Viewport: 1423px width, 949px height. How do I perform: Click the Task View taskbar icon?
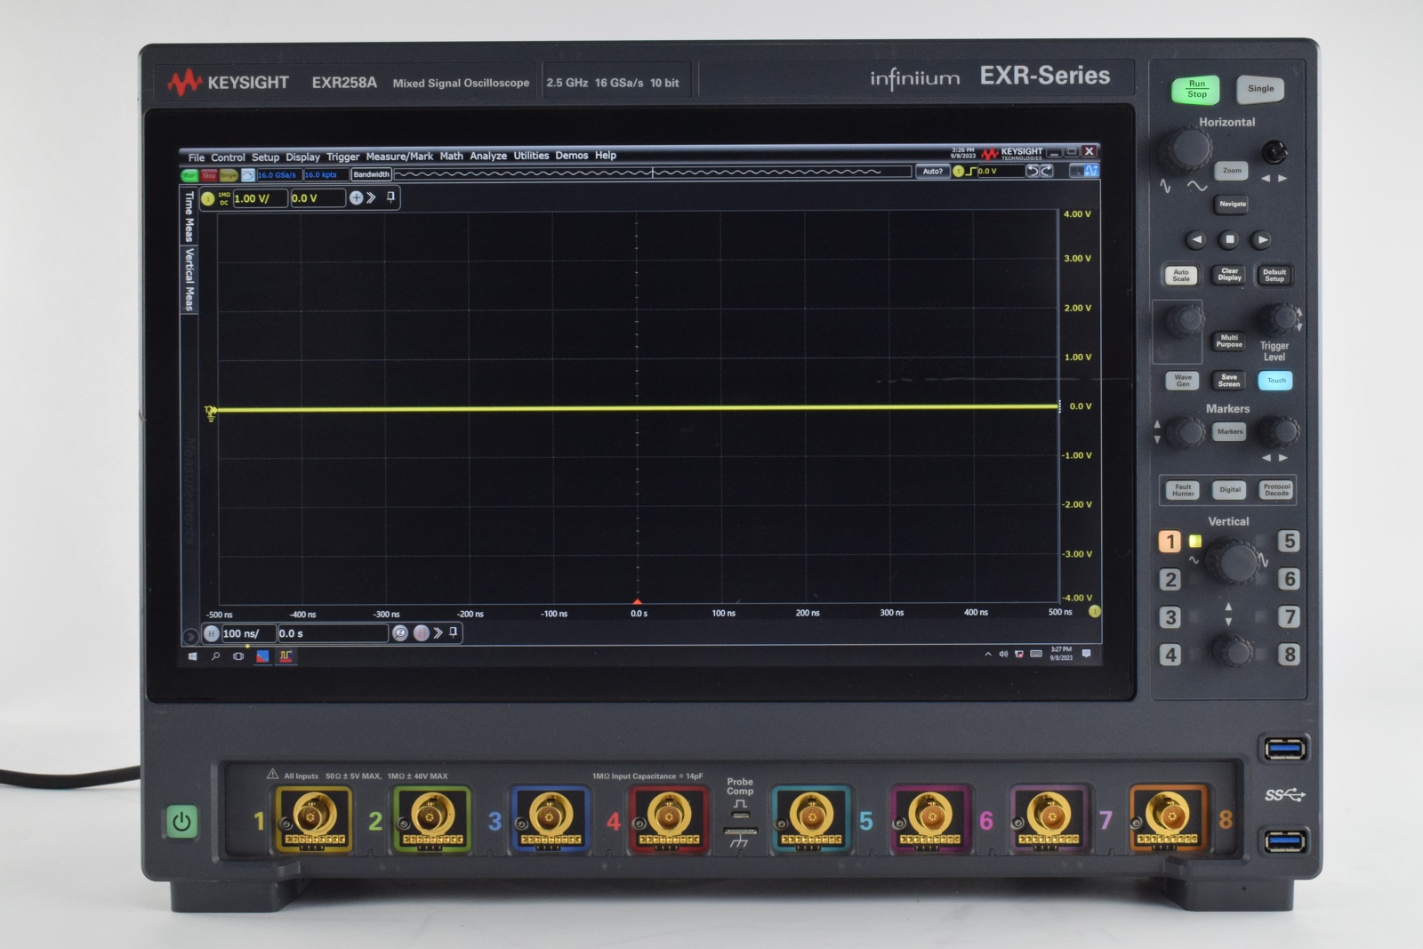238,656
